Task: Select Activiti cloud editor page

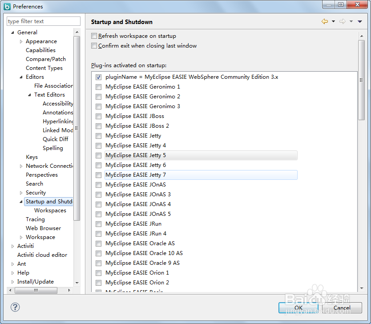Action: (x=42, y=255)
